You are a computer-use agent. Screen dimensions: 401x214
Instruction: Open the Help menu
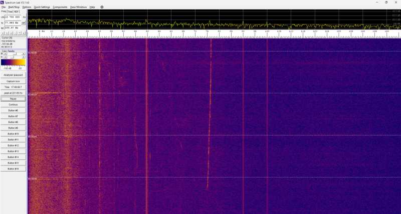92,7
